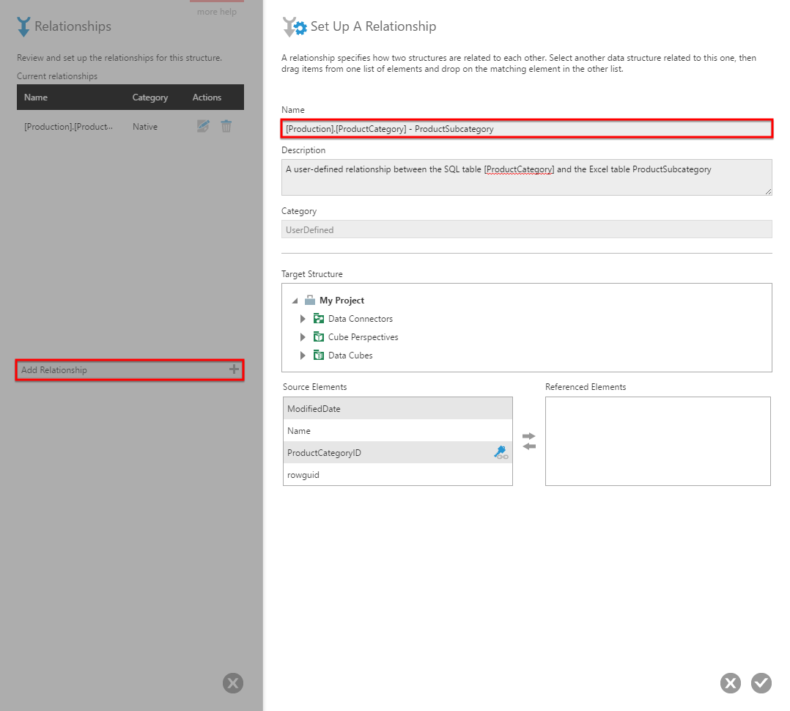This screenshot has height=711, width=790.
Task: Select ProductCategoryID in Source Elements
Action: click(x=397, y=452)
